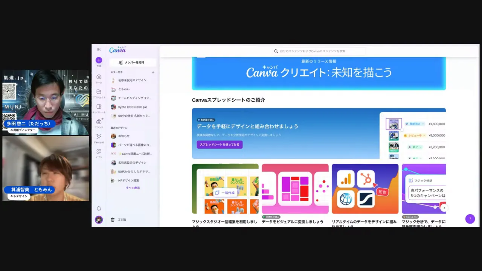Open the レビュー中 status dropdown
The width and height of the screenshot is (482, 271).
(x=415, y=135)
